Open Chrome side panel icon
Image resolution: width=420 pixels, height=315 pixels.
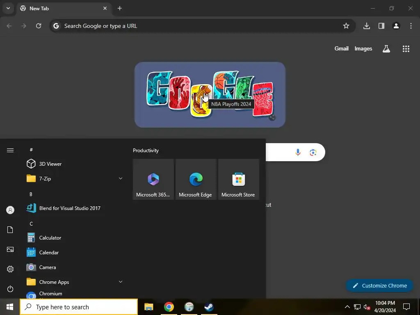[x=381, y=26]
